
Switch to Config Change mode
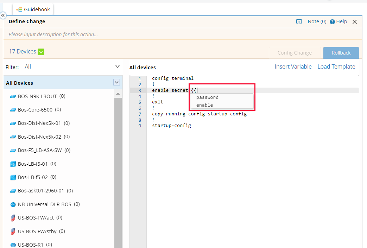pos(295,52)
